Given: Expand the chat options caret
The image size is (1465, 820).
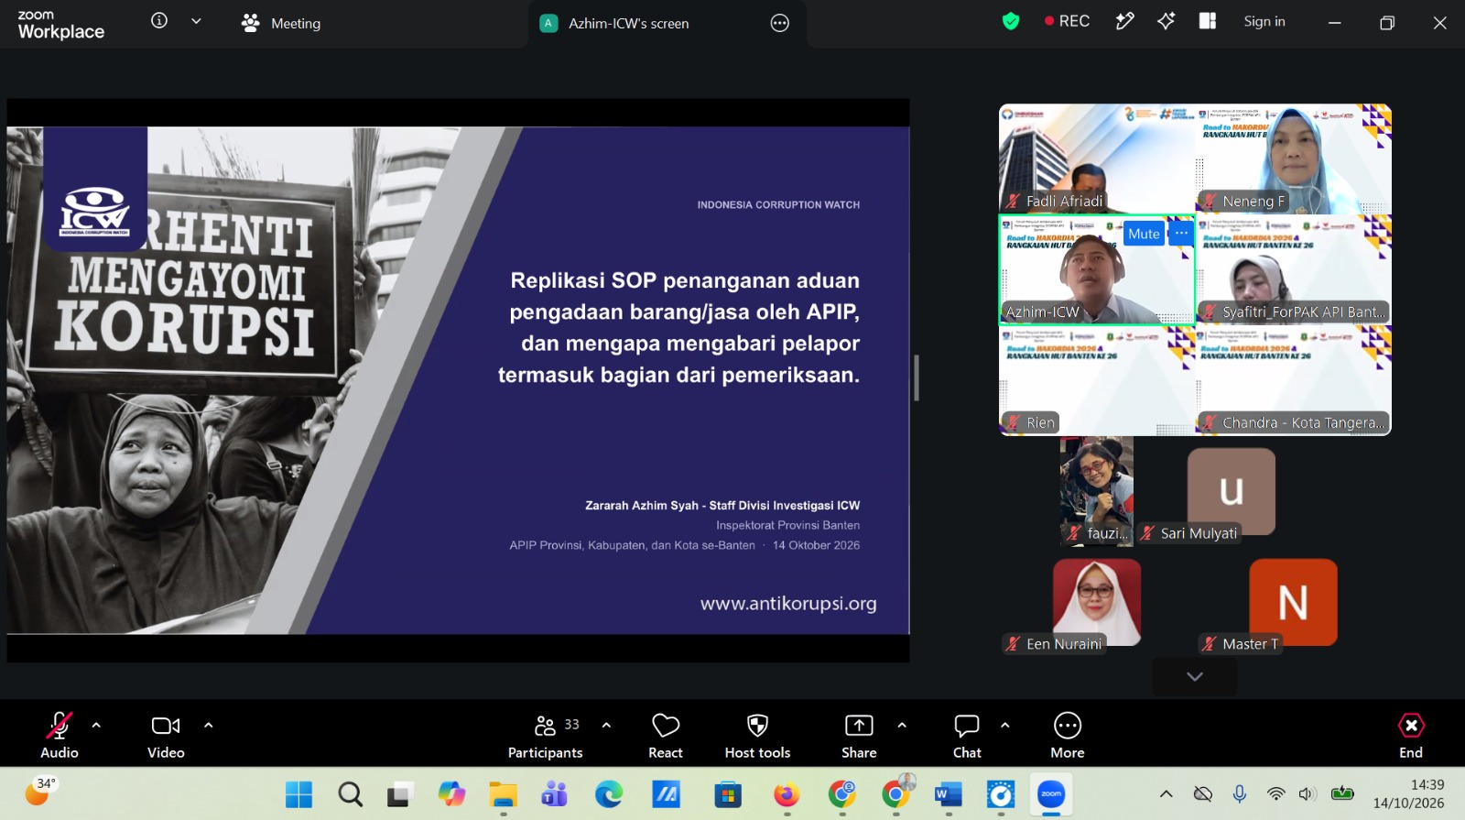Looking at the screenshot, I should [1005, 725].
